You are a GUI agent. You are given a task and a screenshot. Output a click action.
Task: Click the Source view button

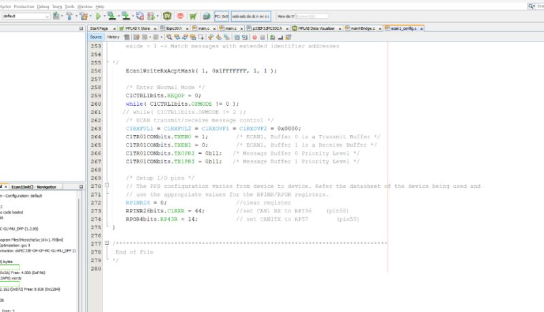point(96,37)
